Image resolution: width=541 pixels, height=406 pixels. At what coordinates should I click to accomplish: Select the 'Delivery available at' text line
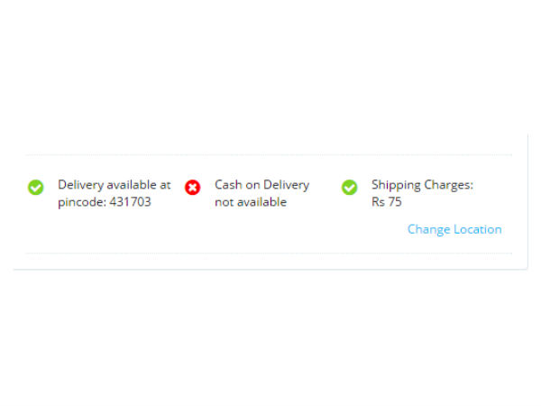[115, 185]
